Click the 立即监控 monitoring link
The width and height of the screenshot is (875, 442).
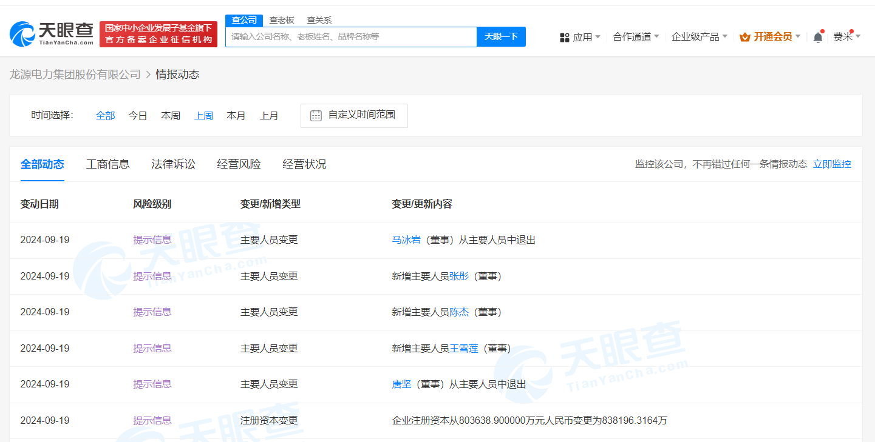click(832, 164)
